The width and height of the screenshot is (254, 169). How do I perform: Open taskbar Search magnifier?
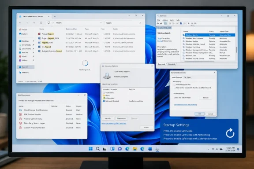tap(98, 149)
